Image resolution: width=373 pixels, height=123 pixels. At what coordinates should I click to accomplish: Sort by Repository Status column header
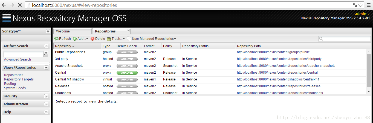(208, 46)
